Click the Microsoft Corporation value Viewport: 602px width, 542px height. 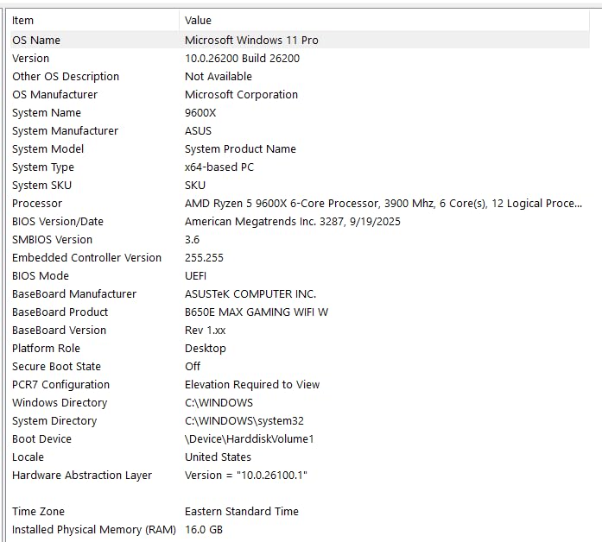coord(242,94)
